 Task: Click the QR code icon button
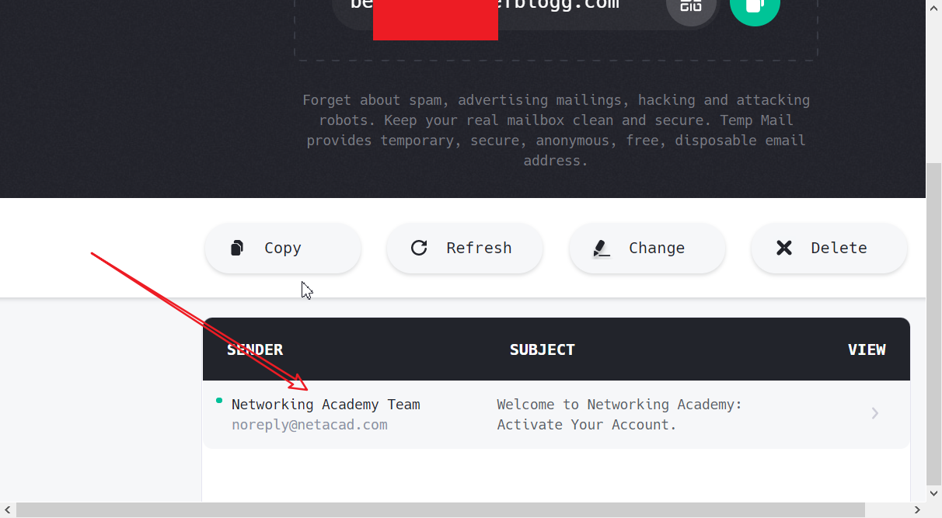[691, 7]
